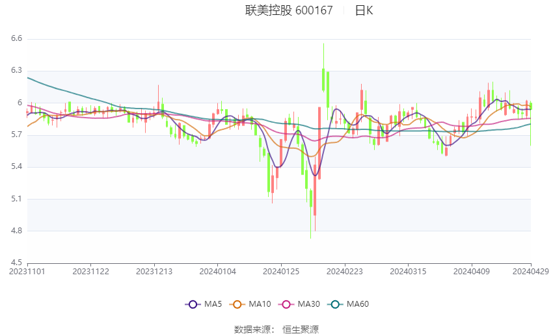Toggle the MA10 legend series
This screenshot has height=336, width=553.
pos(250,304)
